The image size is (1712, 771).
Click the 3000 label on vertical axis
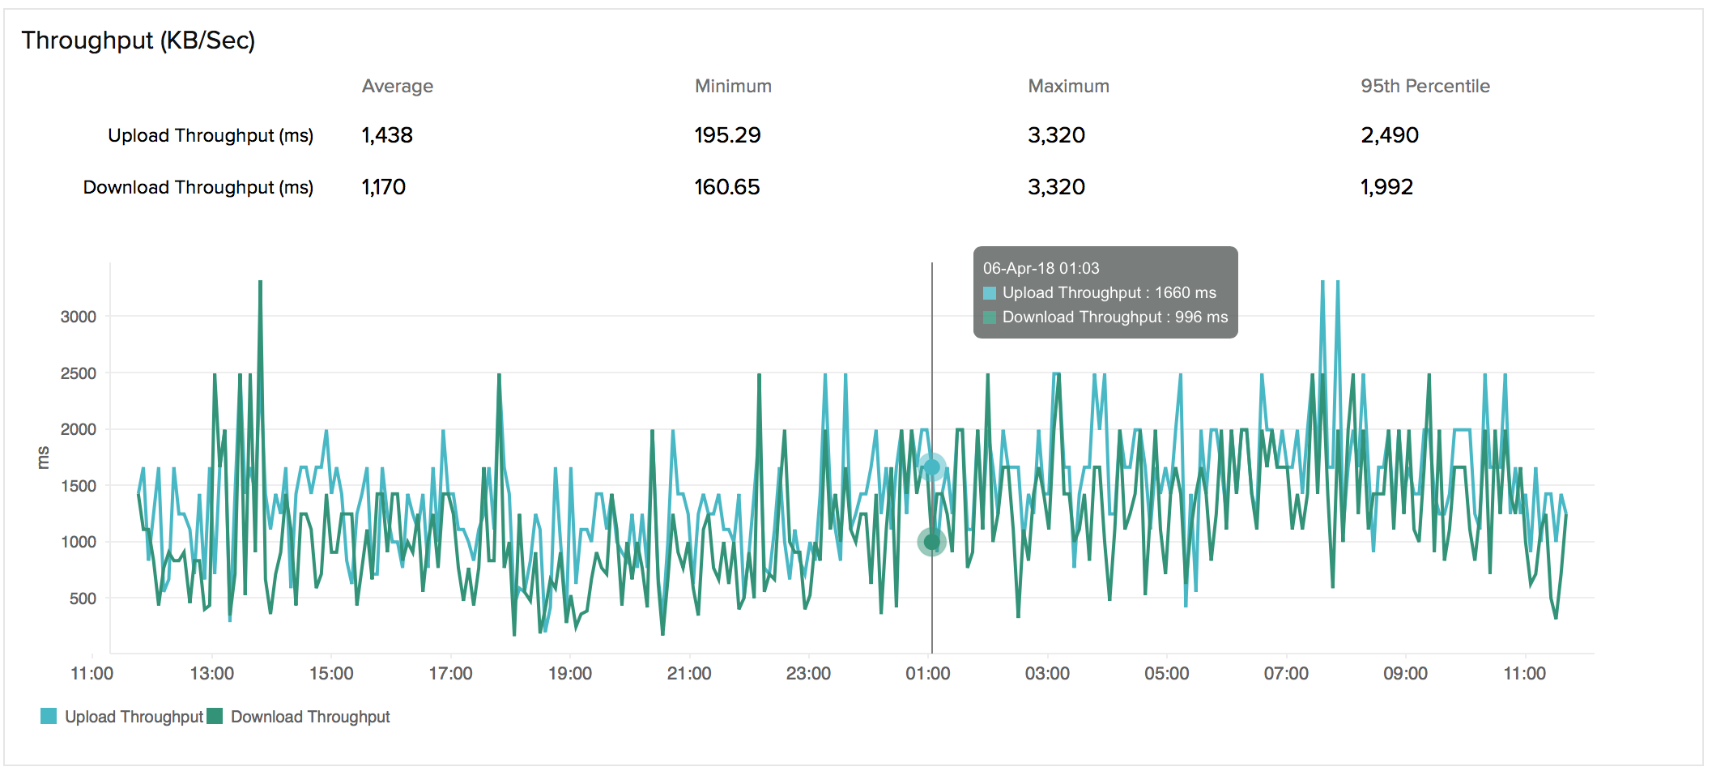pos(78,317)
